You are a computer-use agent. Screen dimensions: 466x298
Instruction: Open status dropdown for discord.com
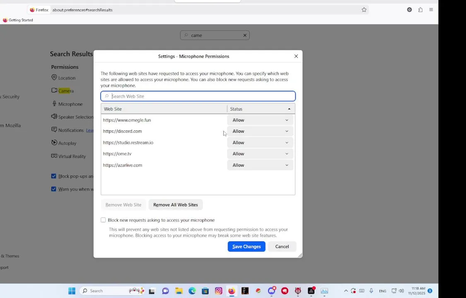click(260, 131)
